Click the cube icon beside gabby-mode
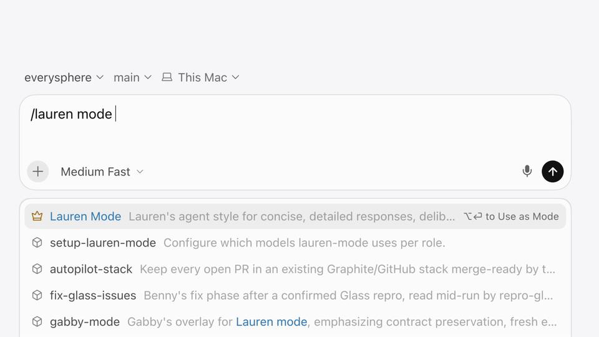 [x=37, y=322]
